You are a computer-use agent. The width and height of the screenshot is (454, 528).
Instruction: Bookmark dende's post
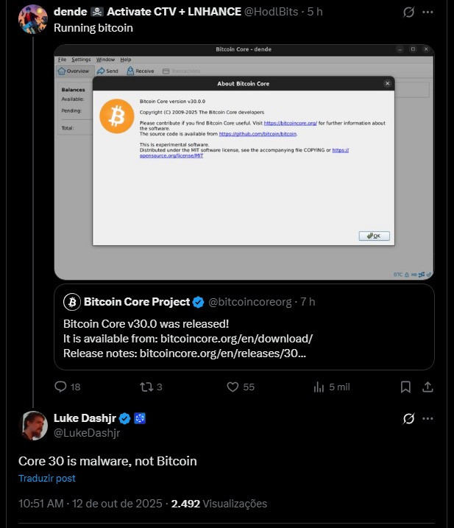pos(405,387)
